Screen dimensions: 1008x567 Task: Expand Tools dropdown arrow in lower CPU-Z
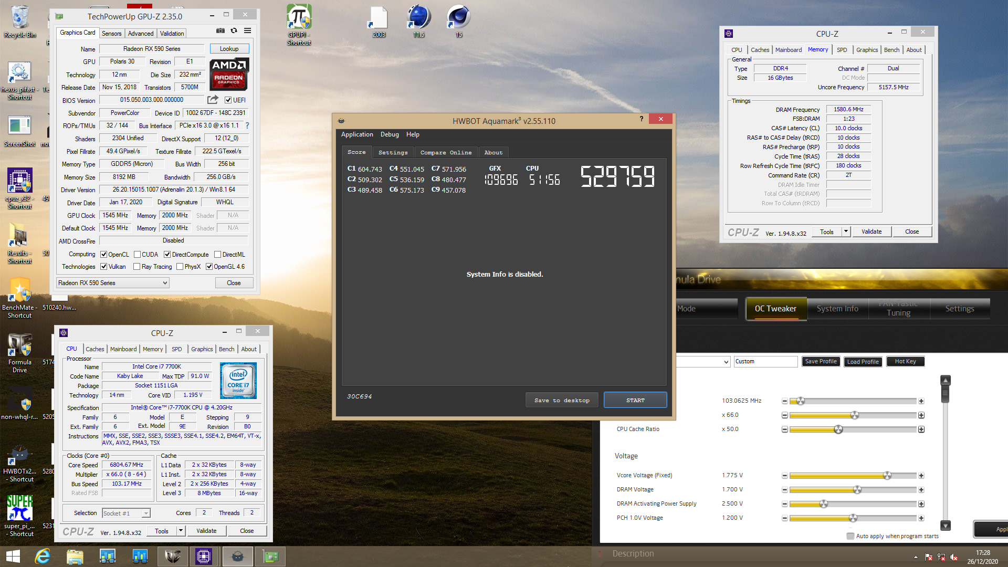pyautogui.click(x=181, y=531)
